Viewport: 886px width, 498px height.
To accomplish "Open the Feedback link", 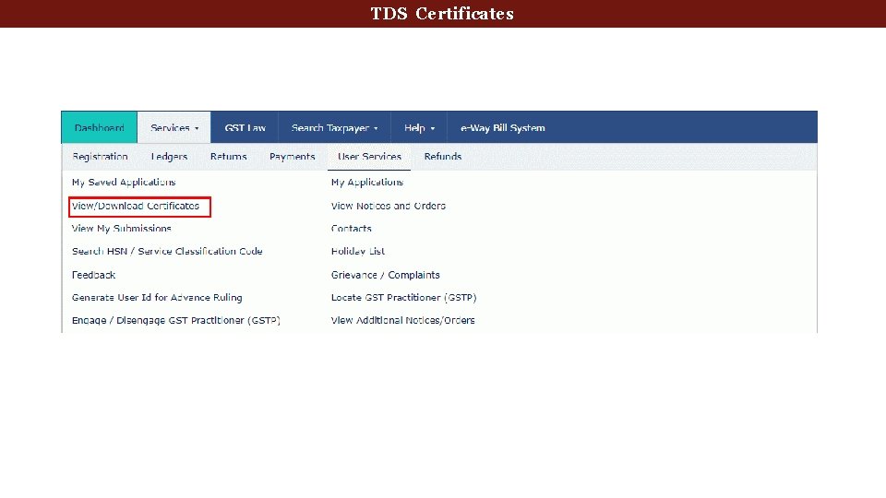I will point(93,275).
